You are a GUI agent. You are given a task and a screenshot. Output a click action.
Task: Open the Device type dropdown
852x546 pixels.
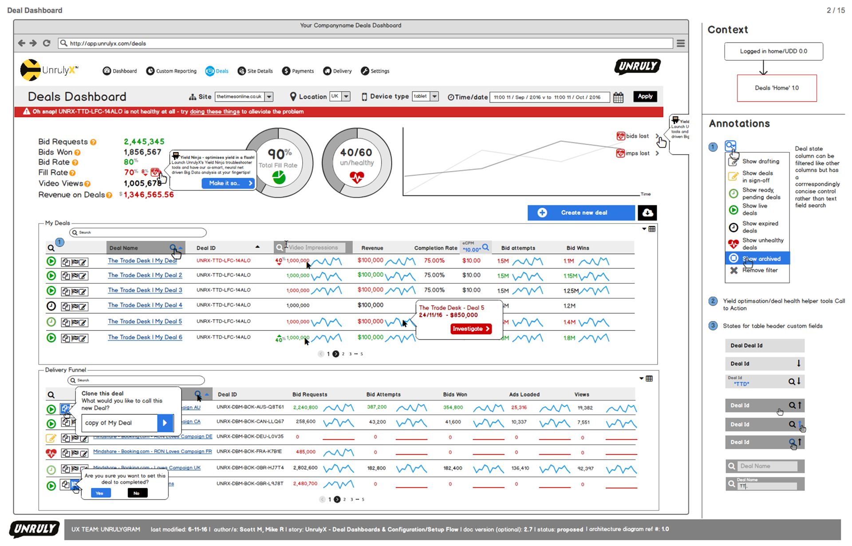[434, 96]
